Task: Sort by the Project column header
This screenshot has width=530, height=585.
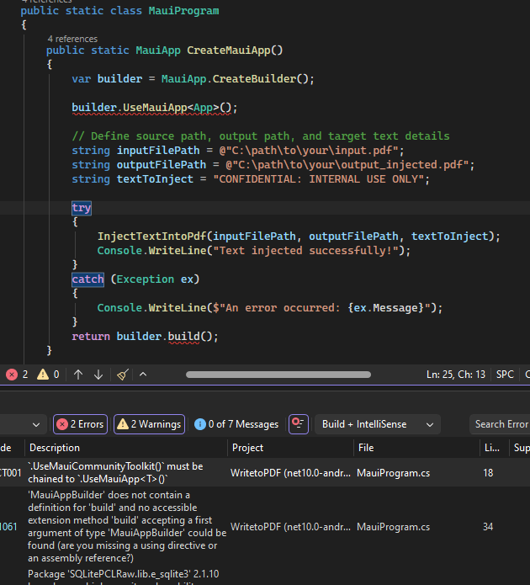Action: [290, 448]
